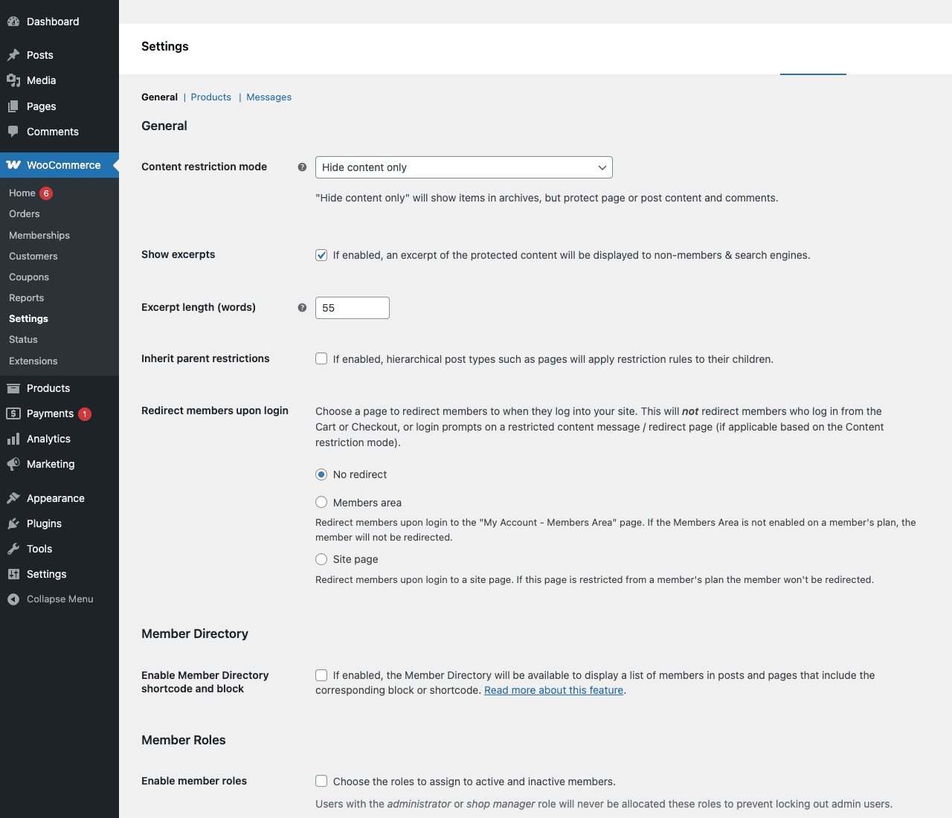Go to Comments menu label
Viewport: 952px width, 818px height.
pos(53,132)
